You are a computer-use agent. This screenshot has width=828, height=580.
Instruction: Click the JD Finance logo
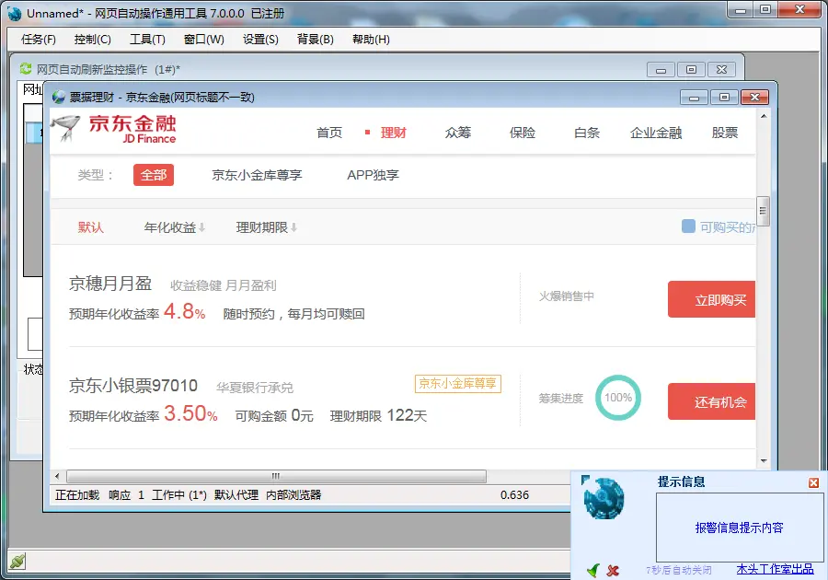point(114,129)
